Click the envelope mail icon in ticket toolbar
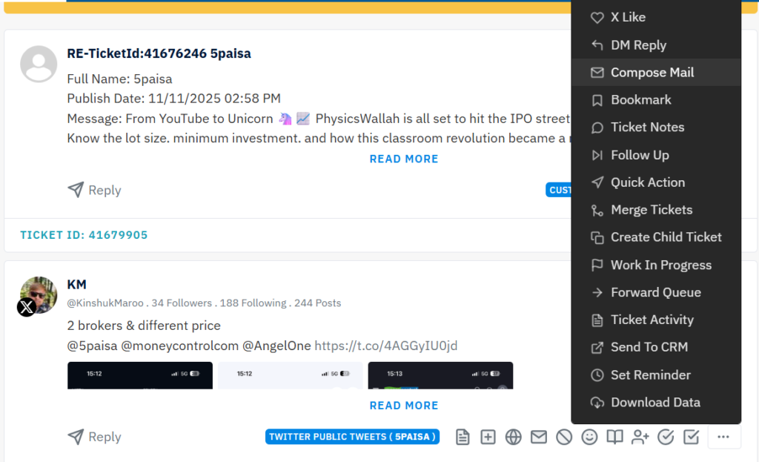Screen dimensions: 759x462 click(539, 438)
